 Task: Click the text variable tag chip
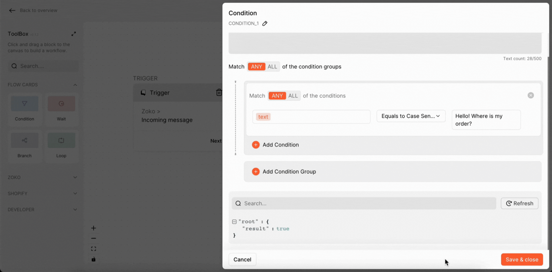click(x=263, y=117)
